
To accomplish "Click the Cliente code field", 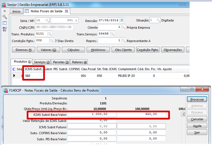I will [x=110, y=27].
